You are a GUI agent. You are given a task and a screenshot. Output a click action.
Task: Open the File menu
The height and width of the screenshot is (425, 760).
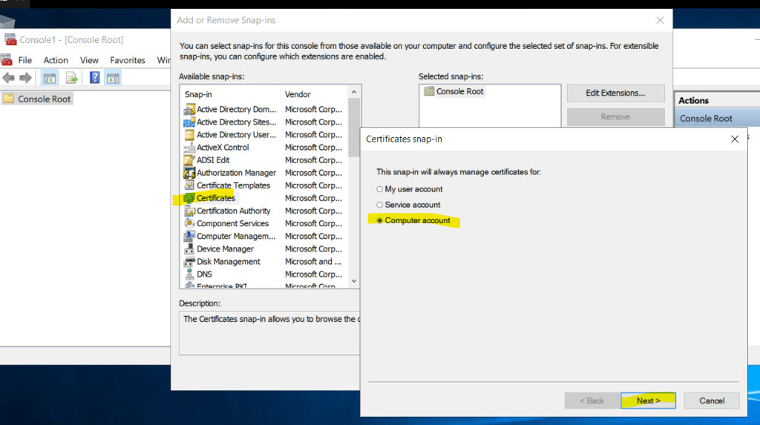pyautogui.click(x=25, y=60)
